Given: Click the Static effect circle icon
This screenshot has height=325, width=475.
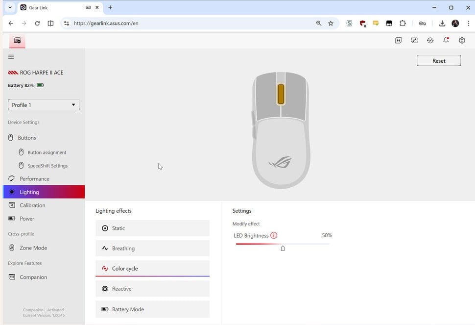Looking at the screenshot, I should click(105, 228).
